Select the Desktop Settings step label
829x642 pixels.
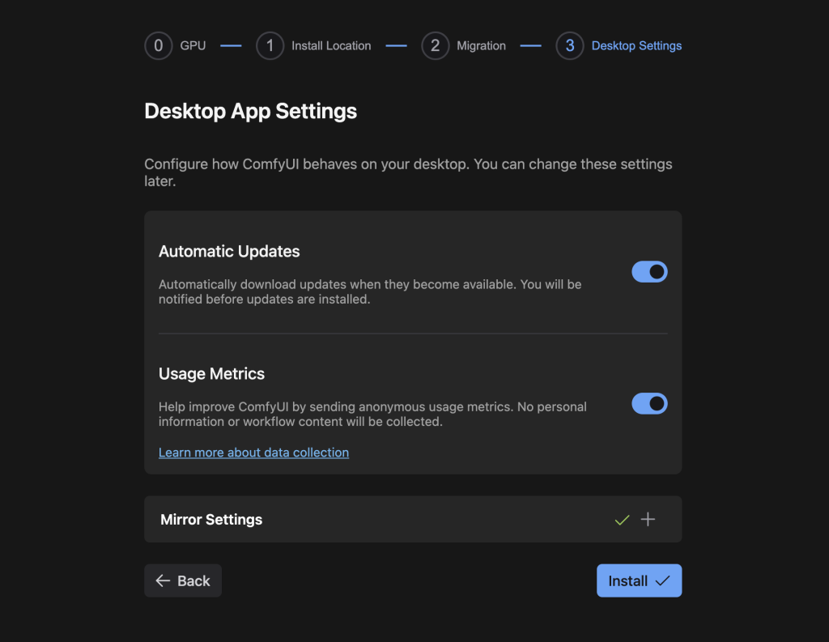click(636, 46)
